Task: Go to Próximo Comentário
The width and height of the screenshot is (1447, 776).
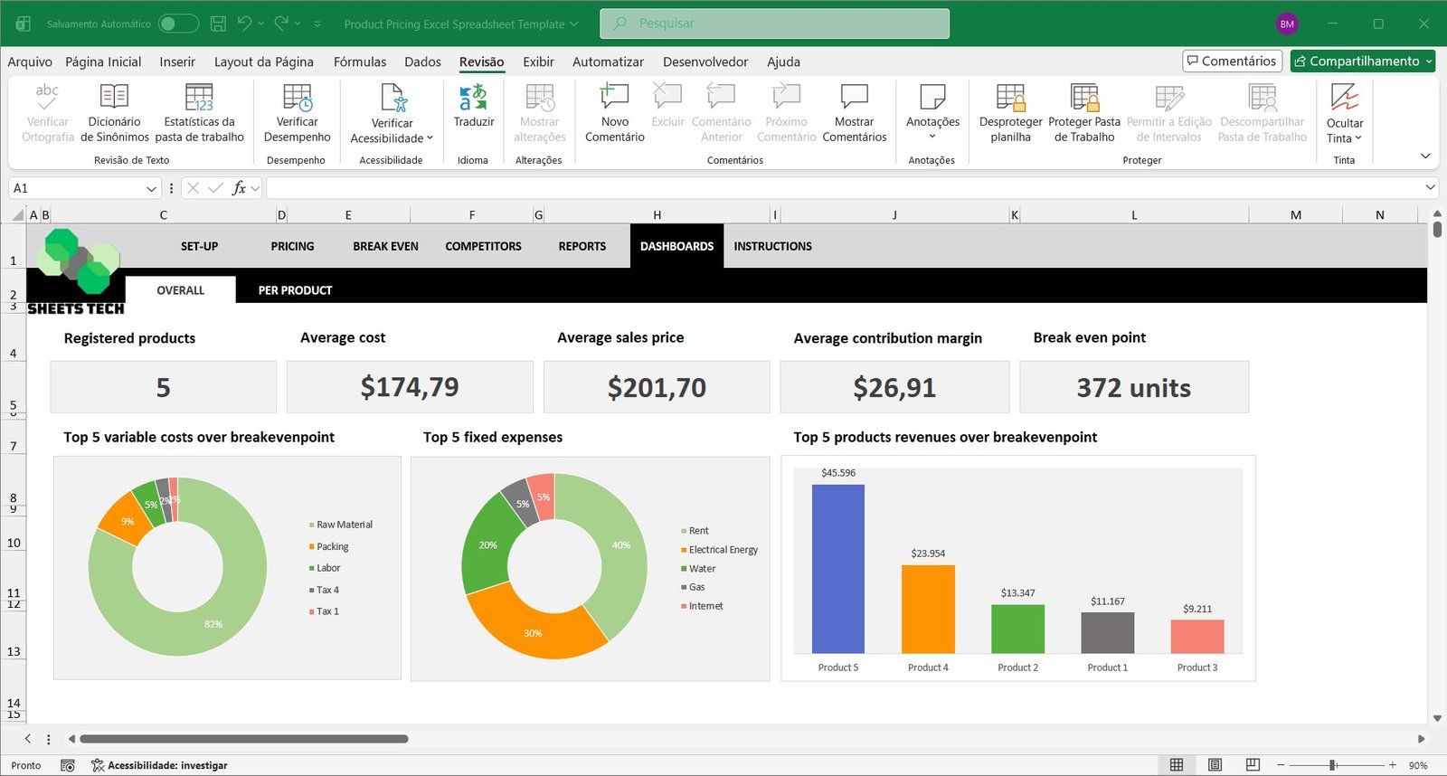Action: 786,112
